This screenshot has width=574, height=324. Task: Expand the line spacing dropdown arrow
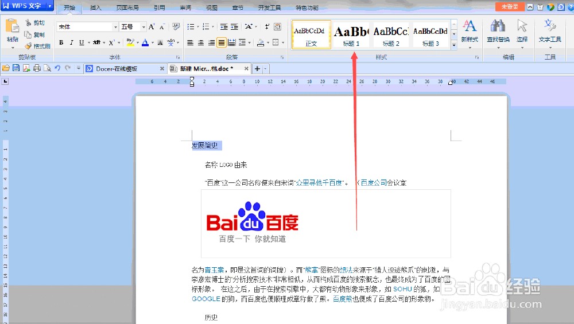click(x=249, y=43)
